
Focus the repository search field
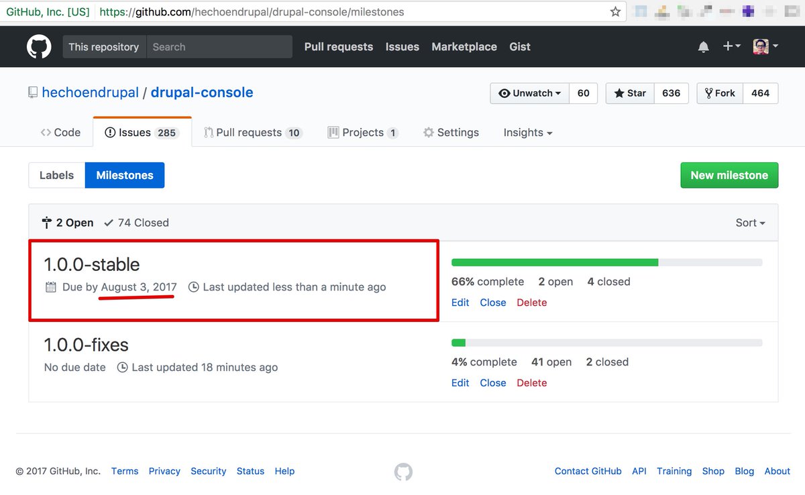click(x=219, y=47)
